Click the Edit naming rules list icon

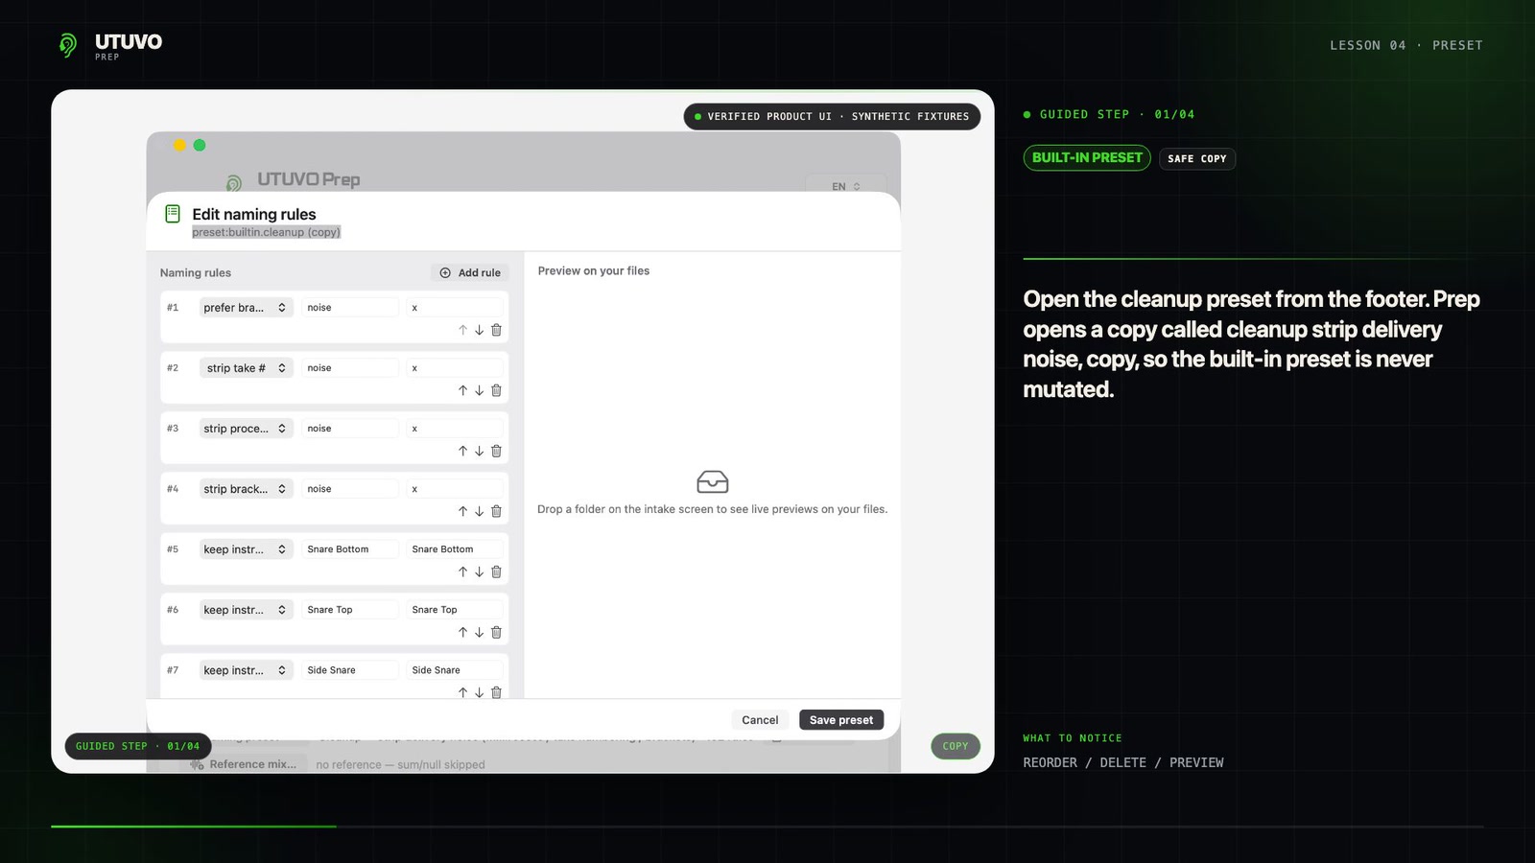click(173, 214)
